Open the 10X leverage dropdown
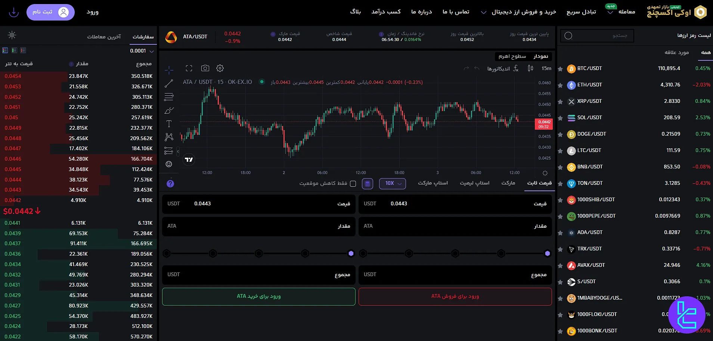Viewport: 713px width, 341px height. [393, 183]
